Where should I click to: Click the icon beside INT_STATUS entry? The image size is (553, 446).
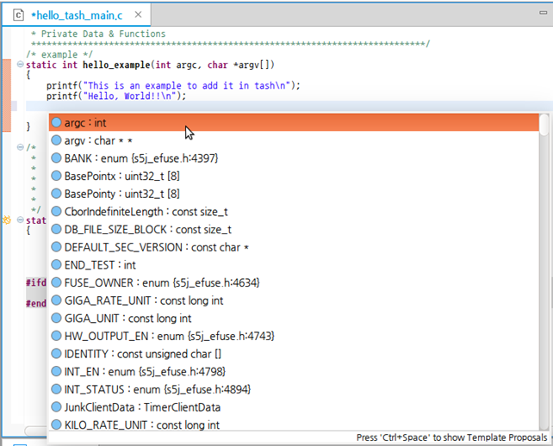pyautogui.click(x=56, y=389)
